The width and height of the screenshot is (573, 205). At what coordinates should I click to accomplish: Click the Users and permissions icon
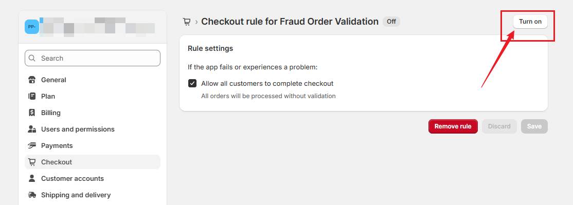32,129
